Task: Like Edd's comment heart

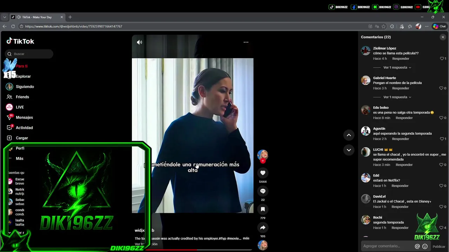Action: pos(441,186)
